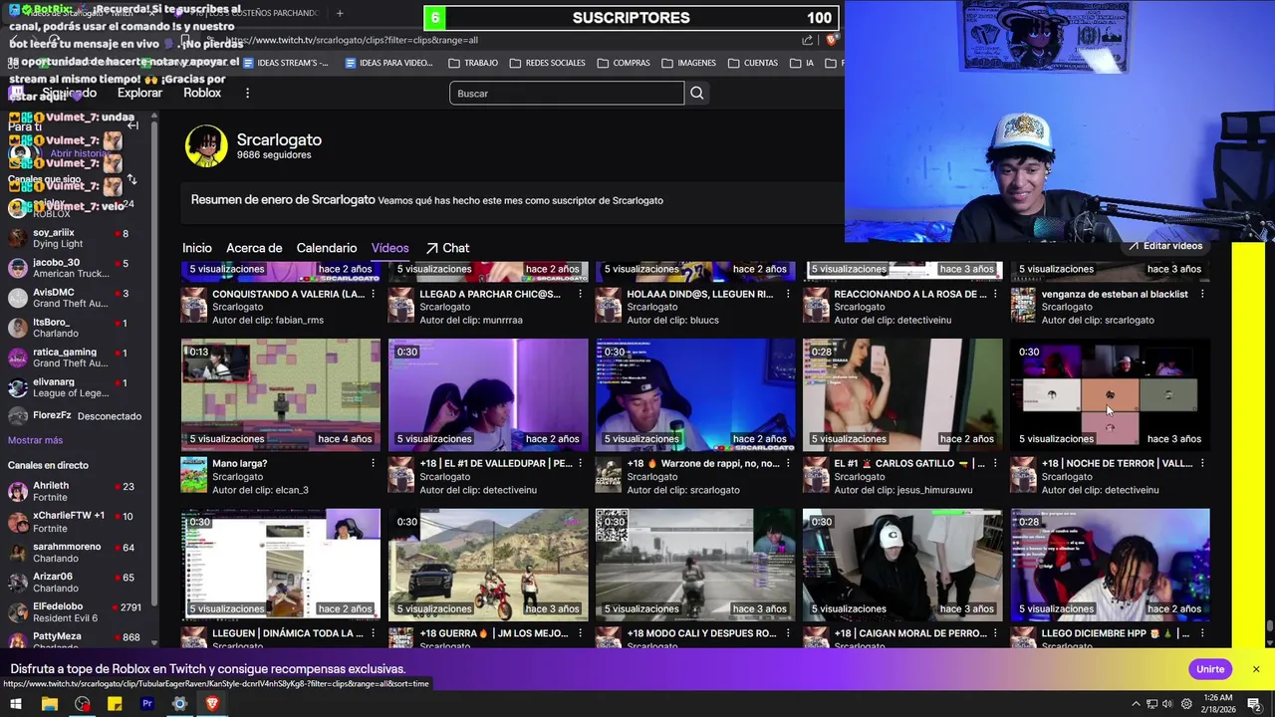Open options menu for "Mano larga?" clip
The image size is (1275, 717).
(374, 463)
